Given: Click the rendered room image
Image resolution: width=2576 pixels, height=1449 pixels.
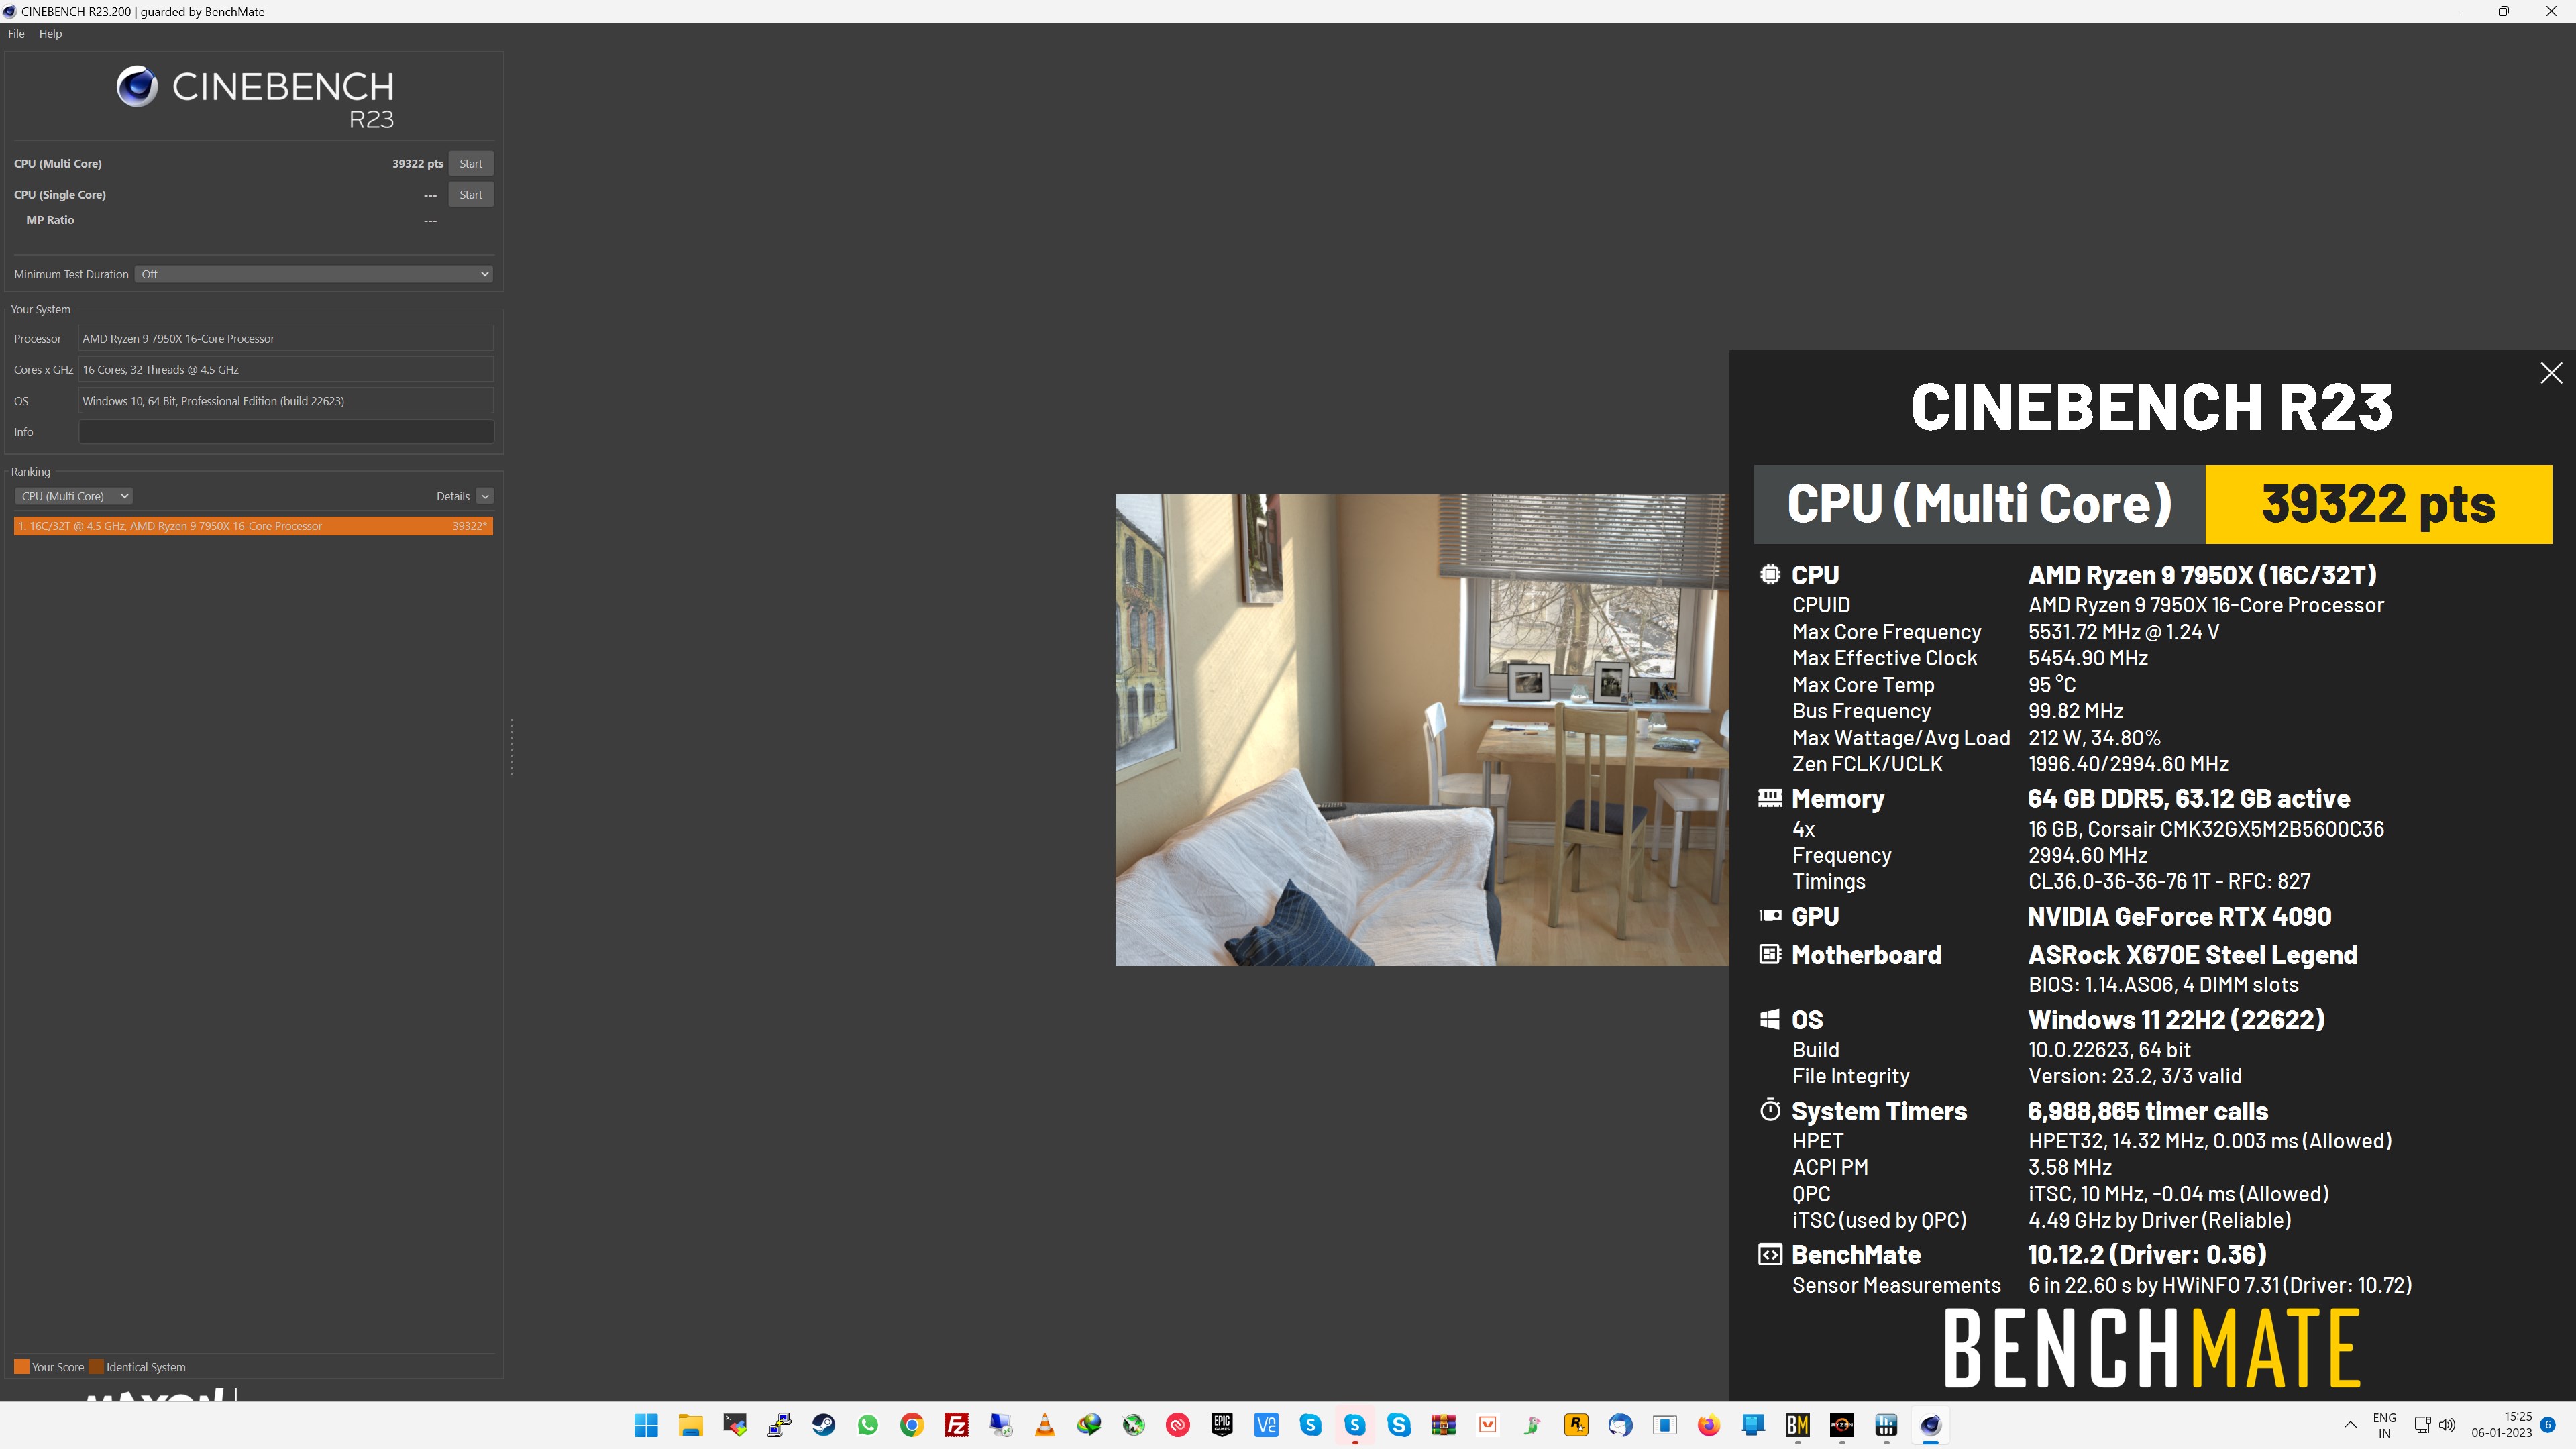Looking at the screenshot, I should pyautogui.click(x=1421, y=730).
